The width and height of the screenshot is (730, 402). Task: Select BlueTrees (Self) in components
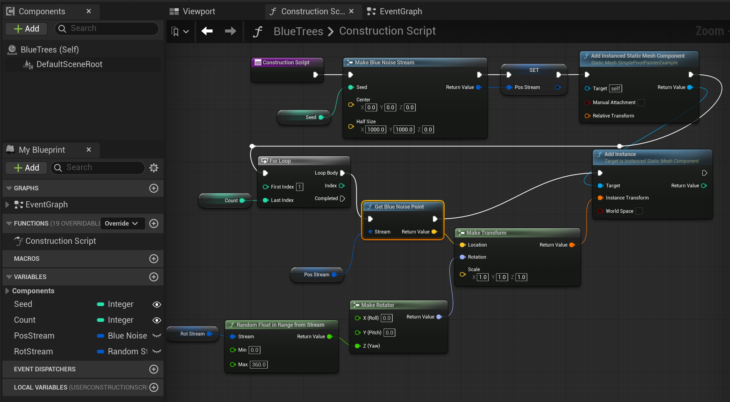(50, 49)
